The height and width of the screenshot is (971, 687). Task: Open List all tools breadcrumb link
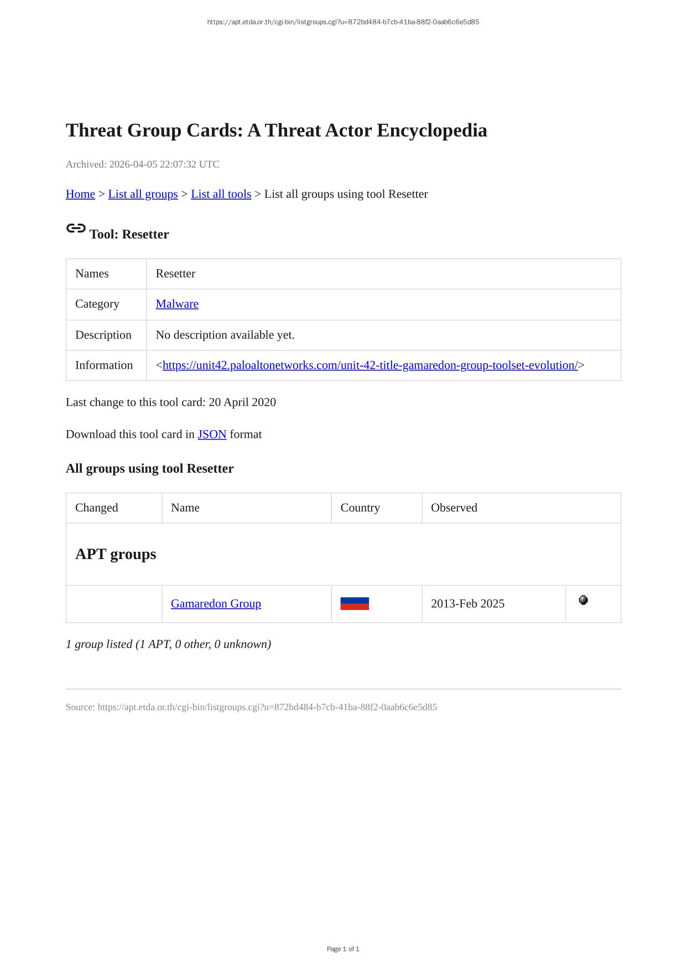[221, 194]
